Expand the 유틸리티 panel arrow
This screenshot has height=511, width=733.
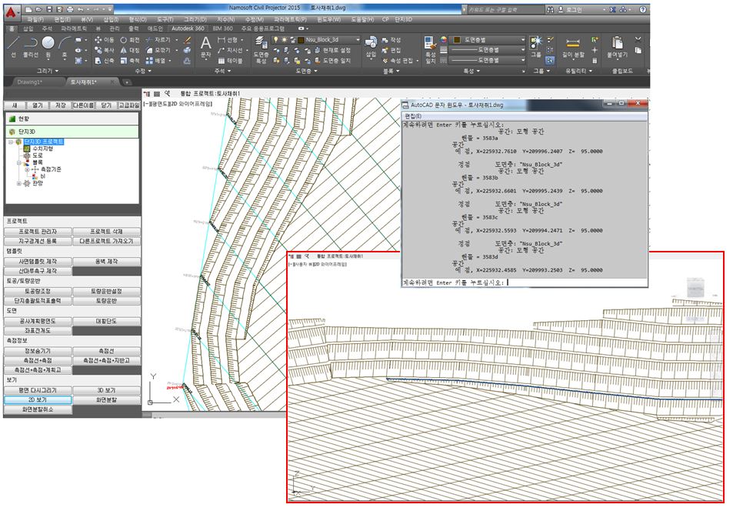[x=591, y=71]
